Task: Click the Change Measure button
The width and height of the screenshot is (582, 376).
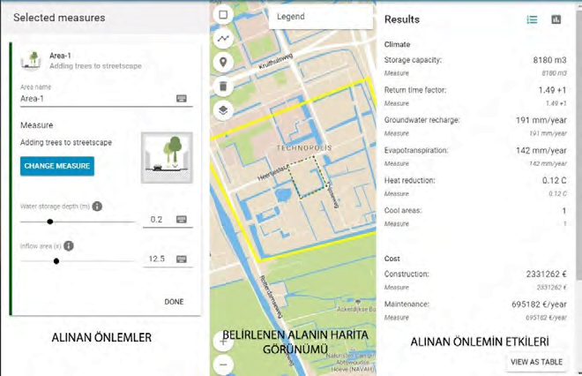Action: point(57,166)
